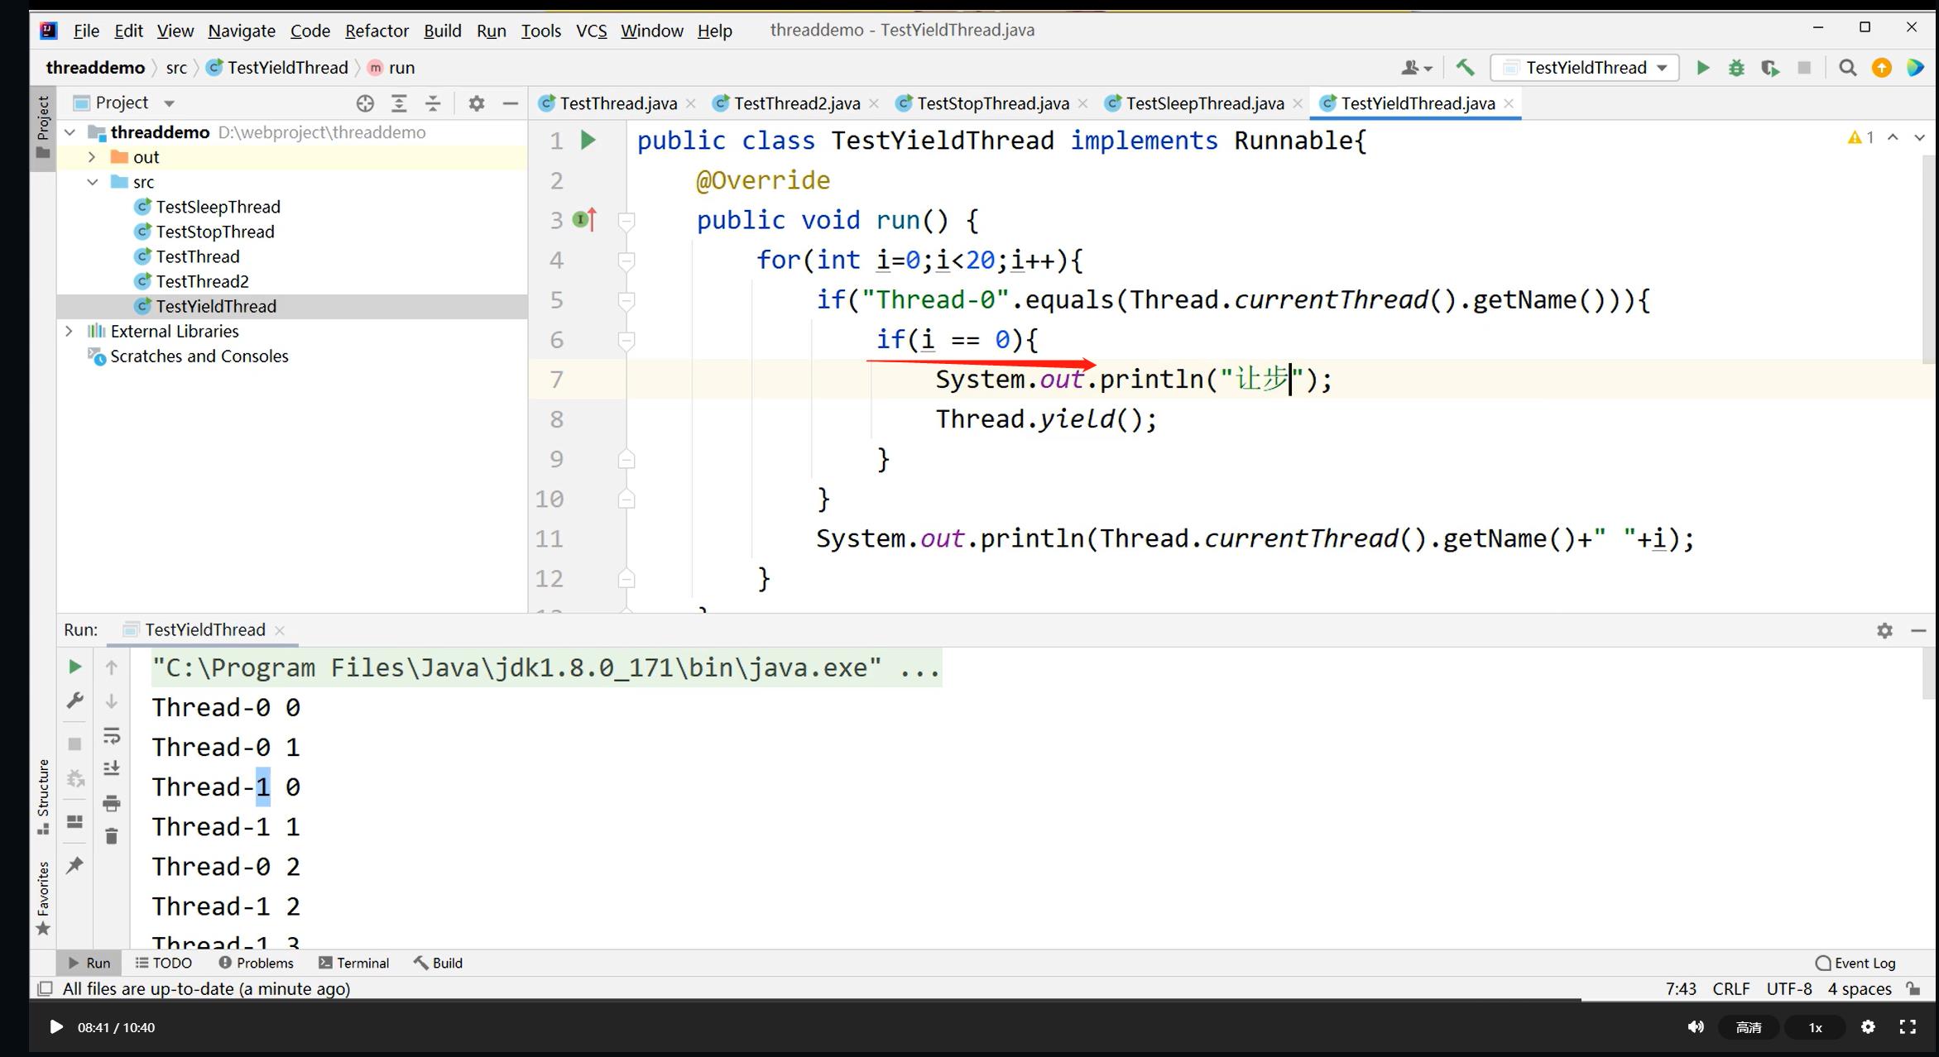The height and width of the screenshot is (1057, 1939).
Task: Enter video fullscreen mode
Action: click(1908, 1027)
